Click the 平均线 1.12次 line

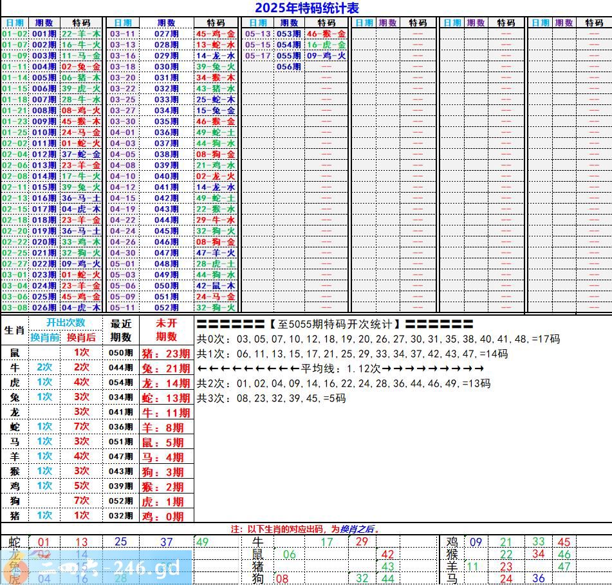pyautogui.click(x=340, y=369)
